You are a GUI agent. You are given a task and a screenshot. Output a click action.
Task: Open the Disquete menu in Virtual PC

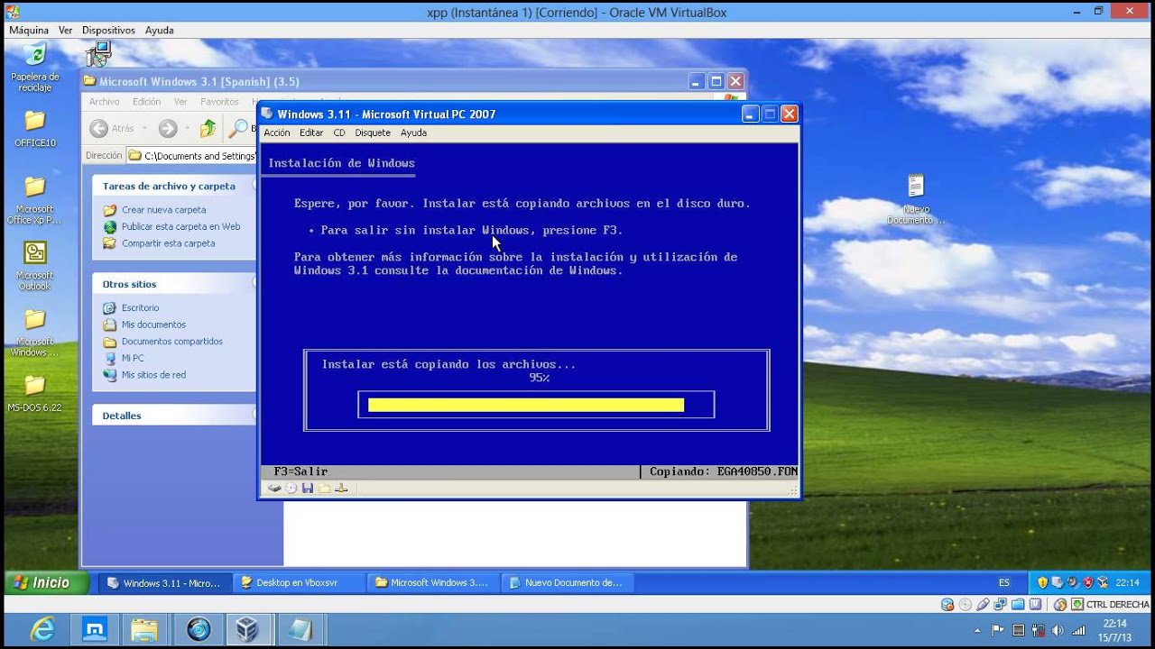tap(373, 133)
